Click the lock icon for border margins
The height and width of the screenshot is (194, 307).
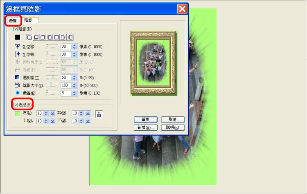point(99,115)
